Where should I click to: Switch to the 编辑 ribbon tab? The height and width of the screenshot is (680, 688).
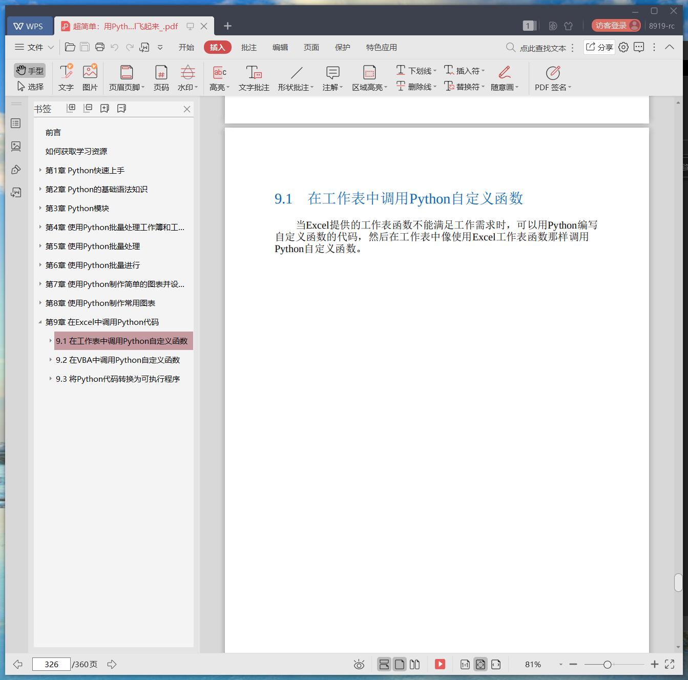280,47
